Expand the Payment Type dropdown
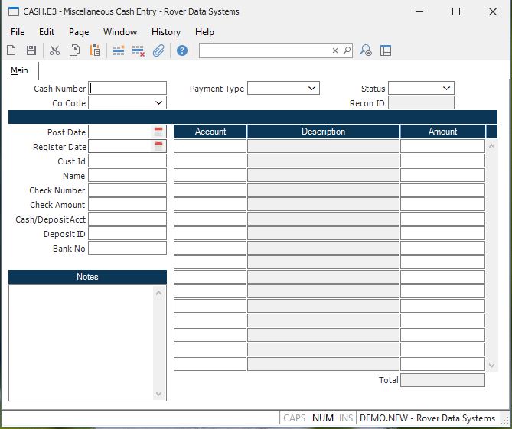Screen dimensions: 512x429 pos(311,89)
